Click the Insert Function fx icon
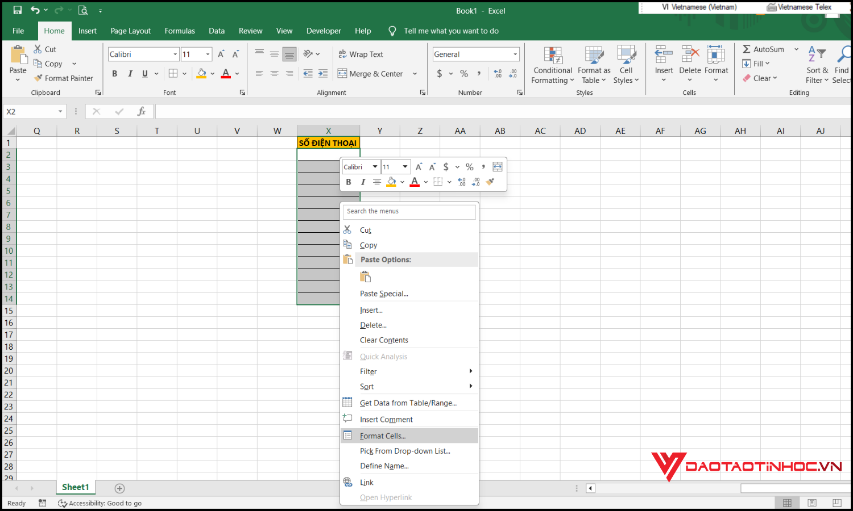The width and height of the screenshot is (853, 511). [142, 112]
